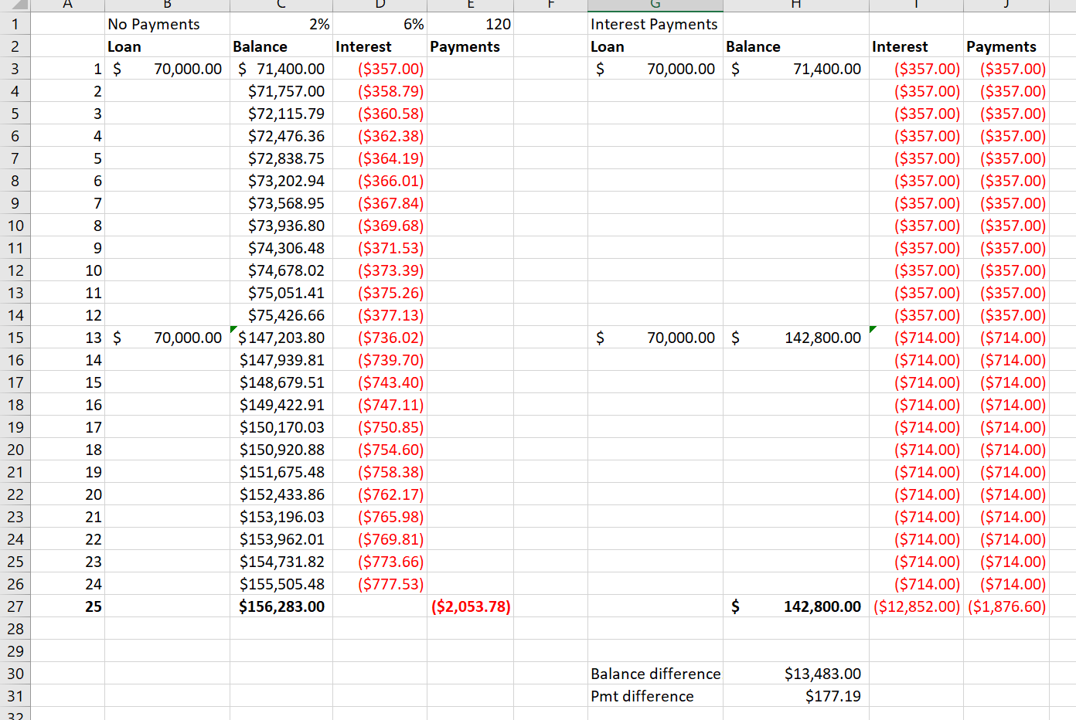Select the ($12,852.00) interest total cell
The height and width of the screenshot is (720, 1076).
(x=915, y=606)
